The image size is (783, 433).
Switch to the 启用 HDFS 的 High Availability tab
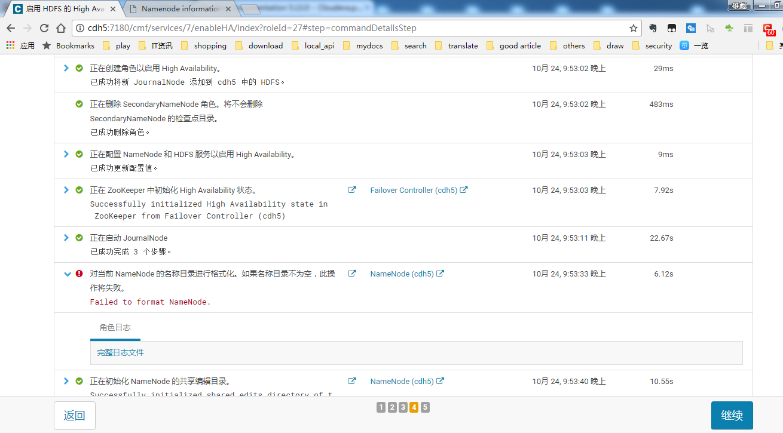click(65, 9)
